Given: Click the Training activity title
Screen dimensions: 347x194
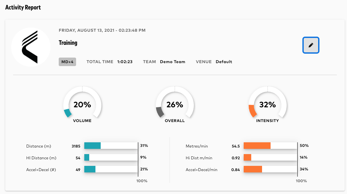Looking at the screenshot, I should (68, 43).
